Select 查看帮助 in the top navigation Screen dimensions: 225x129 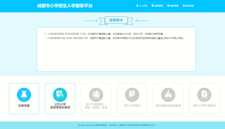174,6
